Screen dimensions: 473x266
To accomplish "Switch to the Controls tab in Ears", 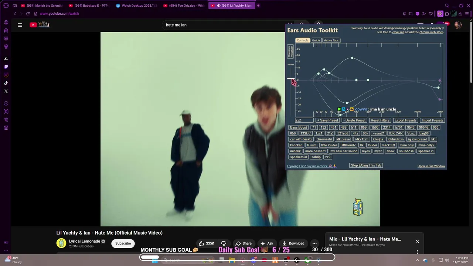I will (302, 40).
